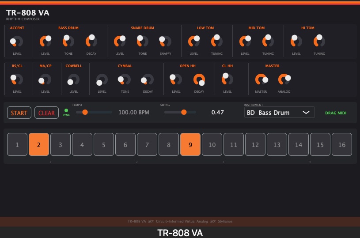
Task: Click the Cymbal Level knob
Action: [x=102, y=79]
